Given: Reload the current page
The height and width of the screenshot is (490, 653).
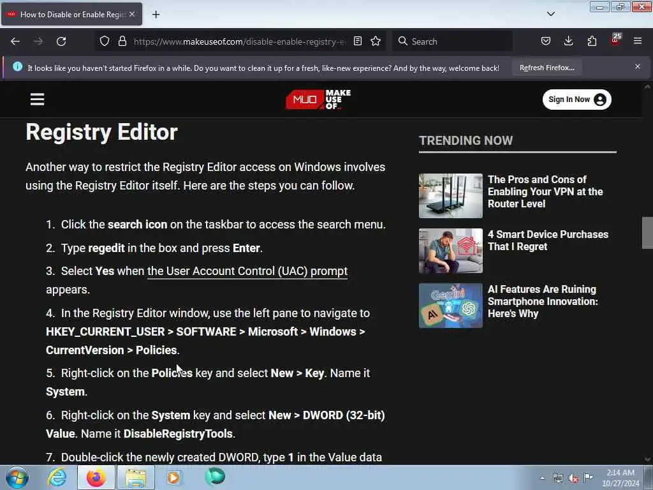Looking at the screenshot, I should click(61, 41).
